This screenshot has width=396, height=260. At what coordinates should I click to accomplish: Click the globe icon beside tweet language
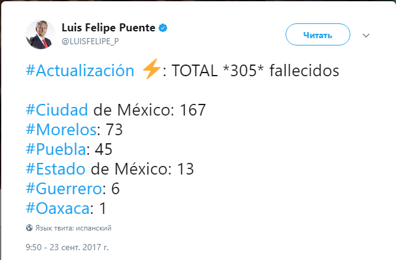coord(29,228)
